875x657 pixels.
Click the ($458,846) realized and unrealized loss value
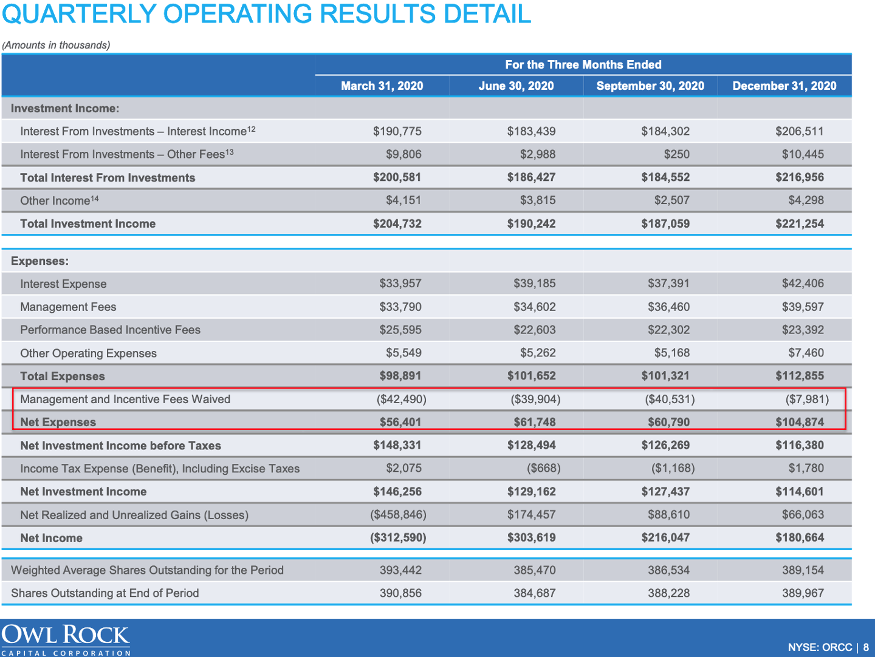pyautogui.click(x=399, y=515)
